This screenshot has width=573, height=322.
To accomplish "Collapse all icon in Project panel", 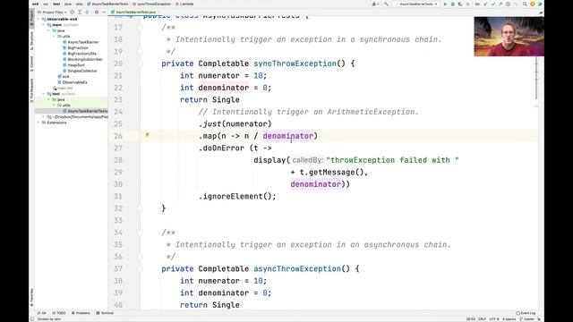I will (x=87, y=12).
